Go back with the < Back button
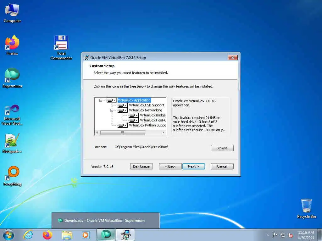Image resolution: width=322 pixels, height=241 pixels. [170, 166]
